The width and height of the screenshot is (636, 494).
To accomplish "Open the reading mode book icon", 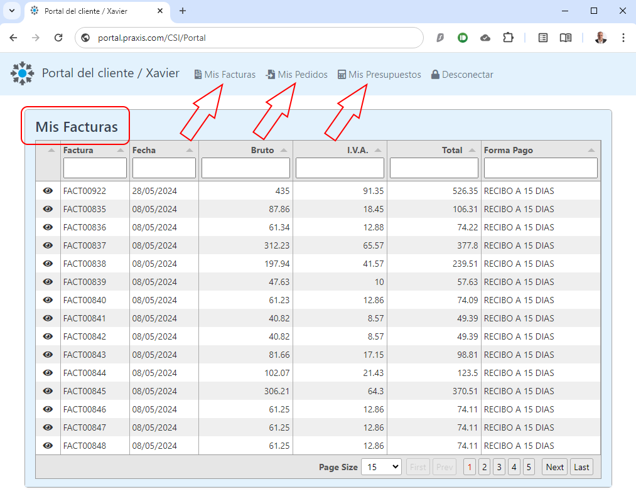I will pos(566,38).
